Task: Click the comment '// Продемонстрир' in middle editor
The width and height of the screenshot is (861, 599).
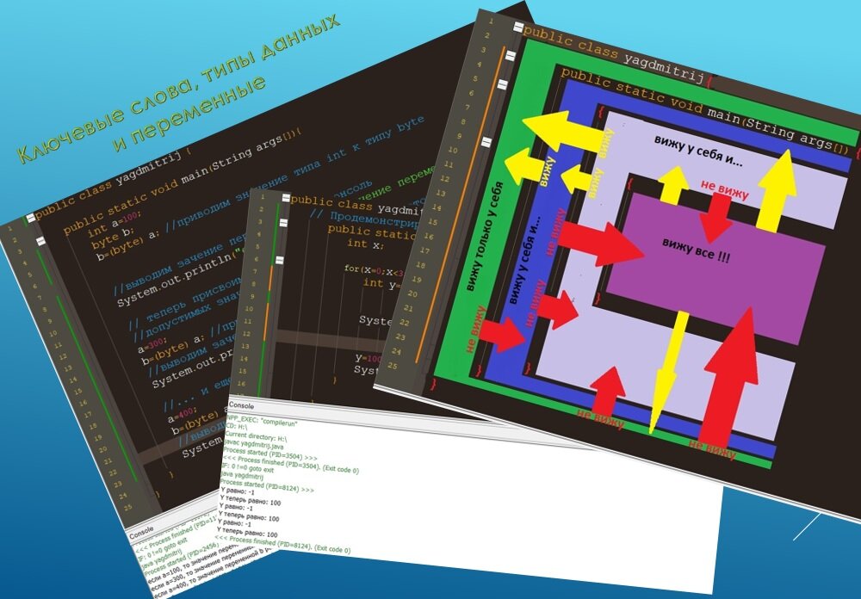Action: (x=363, y=218)
